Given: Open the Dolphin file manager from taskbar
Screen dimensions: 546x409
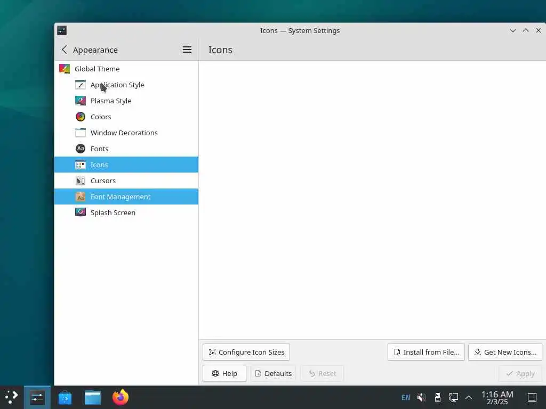Looking at the screenshot, I should 93,397.
